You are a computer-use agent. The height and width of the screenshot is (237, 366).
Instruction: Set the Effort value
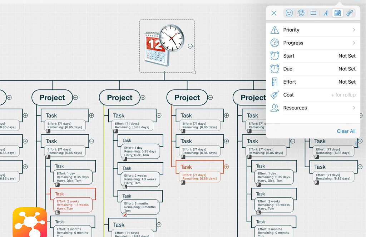pos(347,82)
